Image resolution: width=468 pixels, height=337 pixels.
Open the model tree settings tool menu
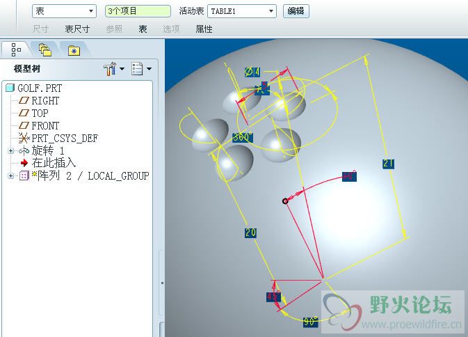[x=114, y=69]
